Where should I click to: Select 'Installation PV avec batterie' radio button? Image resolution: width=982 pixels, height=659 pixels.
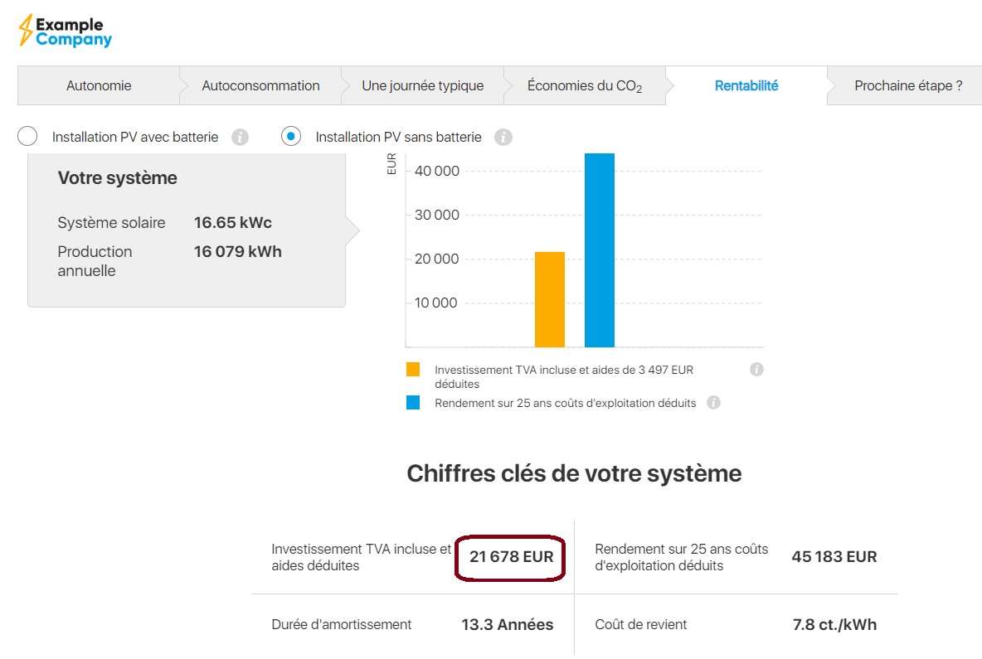tap(27, 137)
